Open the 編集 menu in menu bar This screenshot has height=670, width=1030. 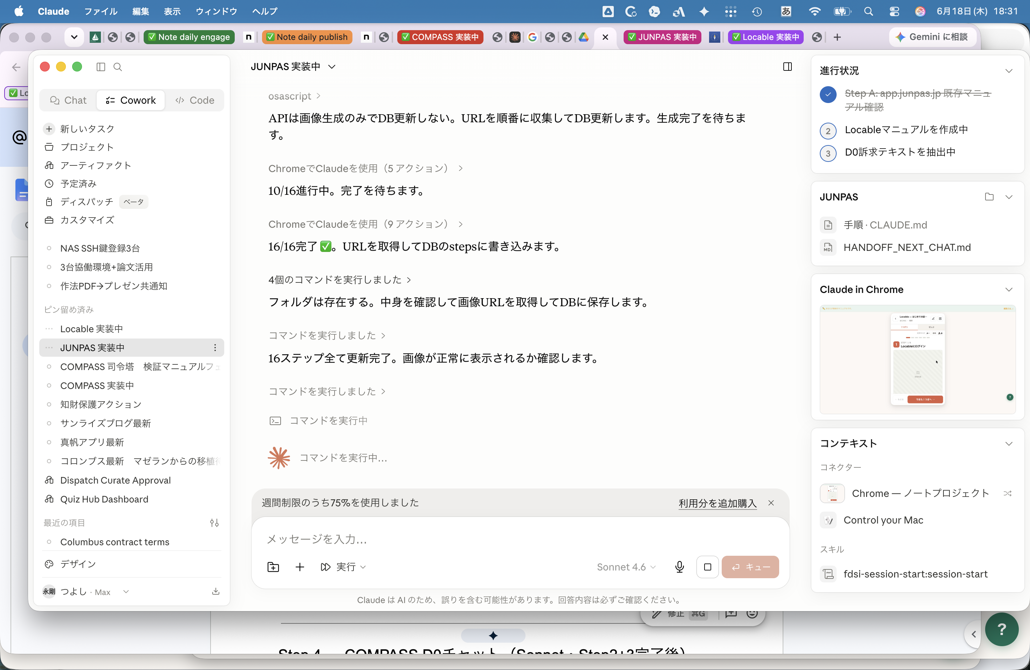(x=140, y=11)
